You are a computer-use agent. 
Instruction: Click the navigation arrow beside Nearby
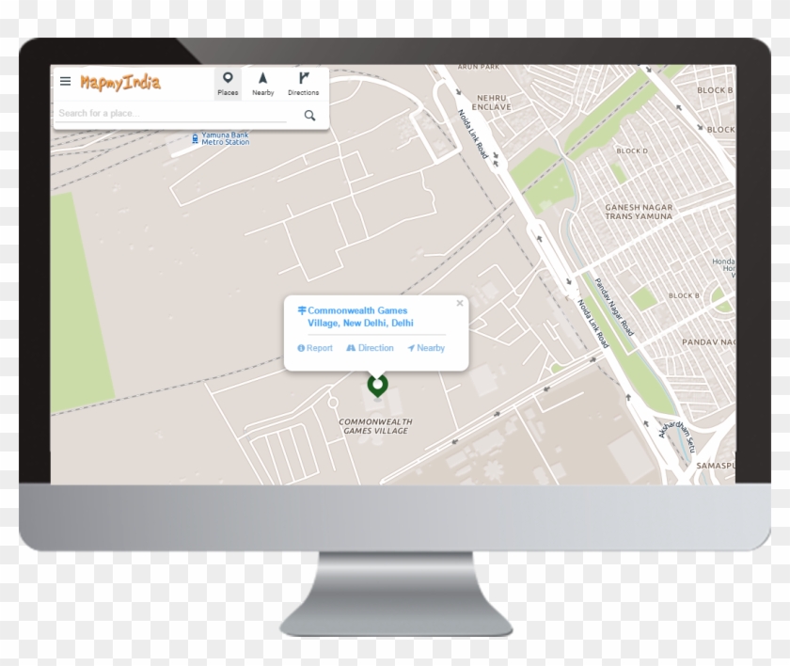click(411, 348)
